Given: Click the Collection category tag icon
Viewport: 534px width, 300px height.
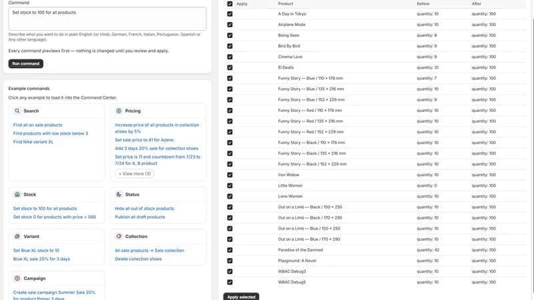Looking at the screenshot, I should [x=119, y=237].
